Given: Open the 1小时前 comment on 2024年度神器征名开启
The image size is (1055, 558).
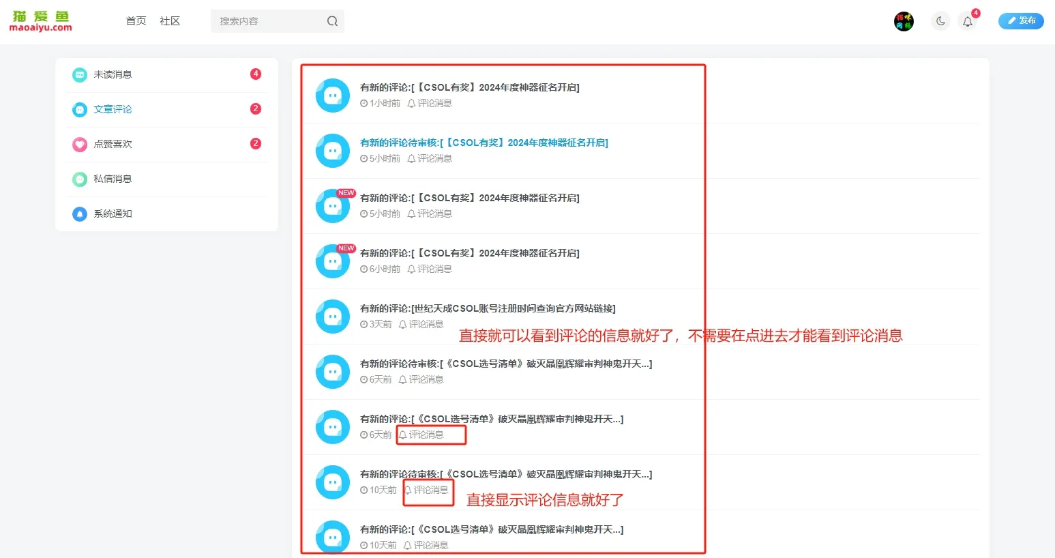Looking at the screenshot, I should (x=470, y=87).
